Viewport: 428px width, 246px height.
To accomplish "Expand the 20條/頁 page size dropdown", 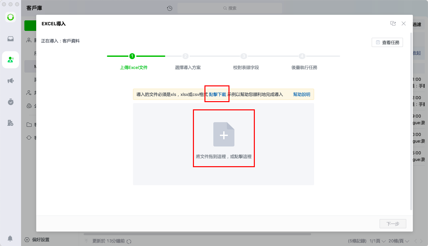I will pos(399,241).
